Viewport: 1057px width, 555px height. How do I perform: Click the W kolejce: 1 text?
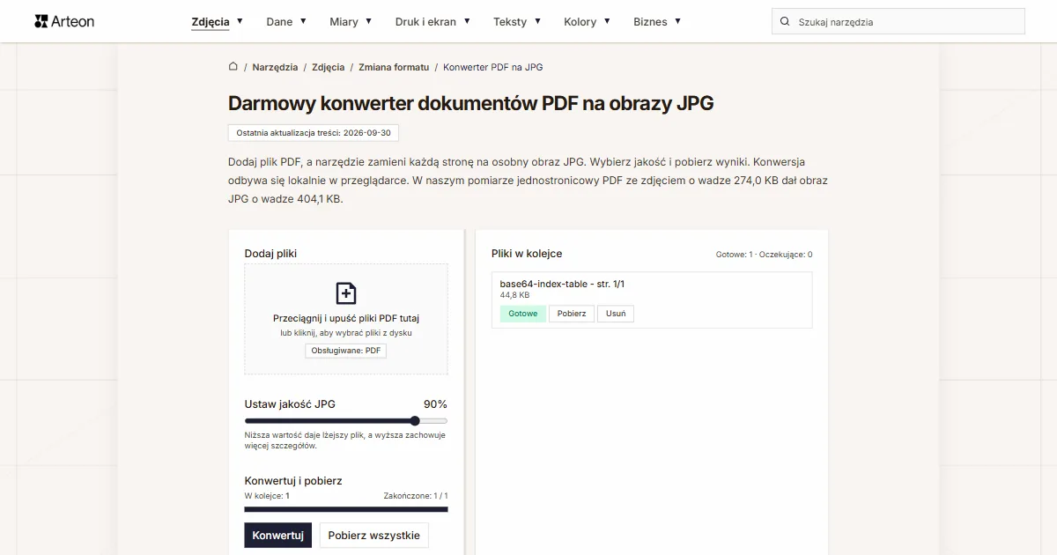(267, 496)
